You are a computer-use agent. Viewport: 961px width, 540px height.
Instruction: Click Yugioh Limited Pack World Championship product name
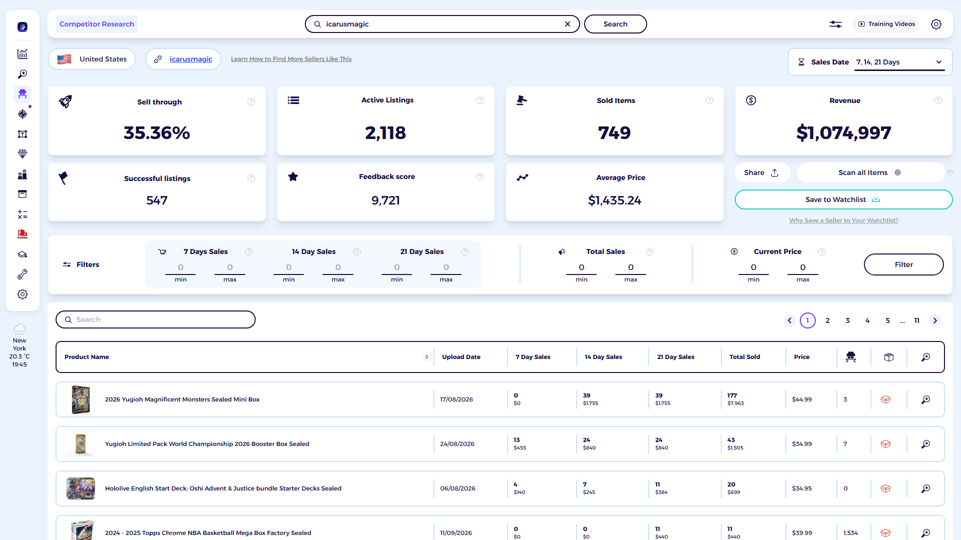[207, 444]
